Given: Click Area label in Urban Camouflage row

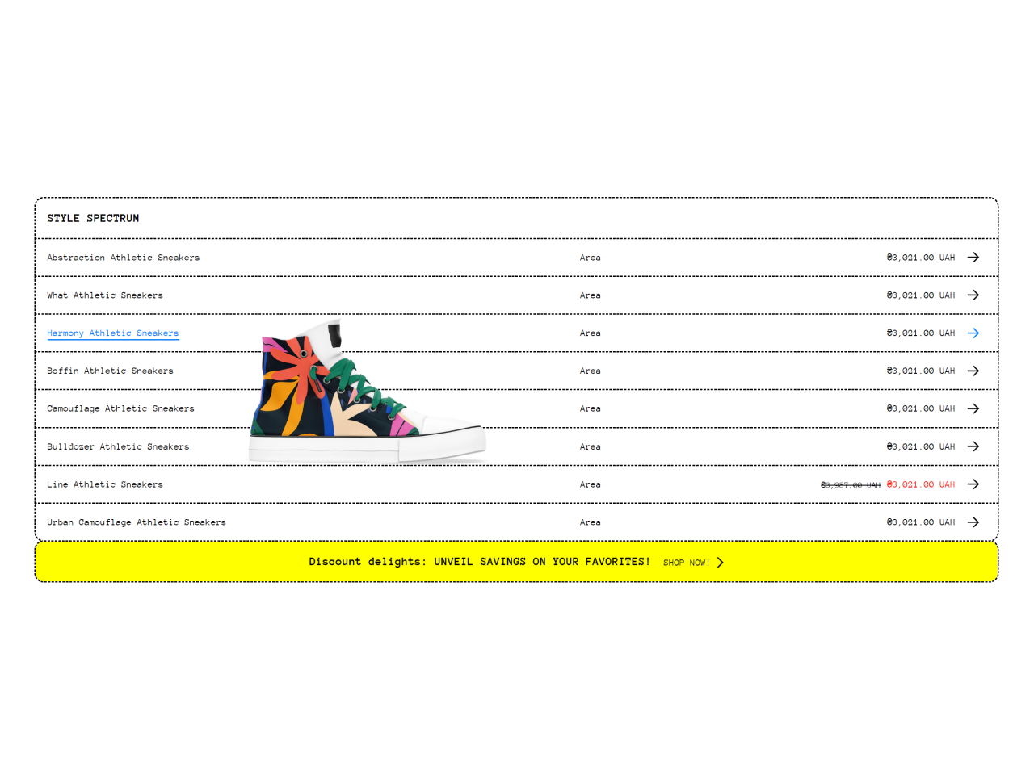Looking at the screenshot, I should (x=591, y=522).
